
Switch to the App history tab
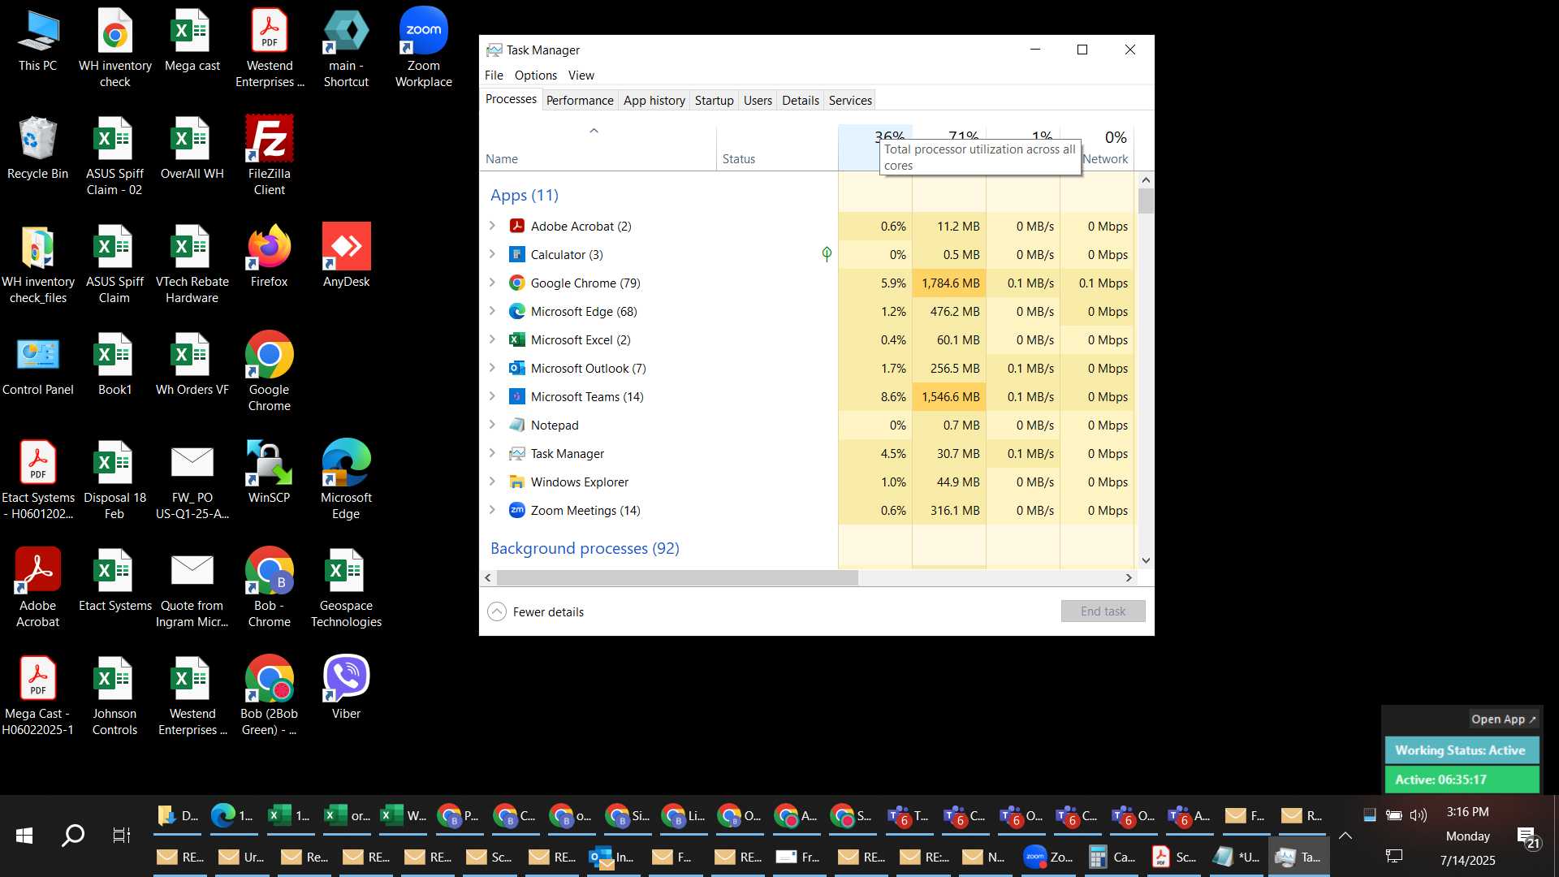pyautogui.click(x=654, y=100)
